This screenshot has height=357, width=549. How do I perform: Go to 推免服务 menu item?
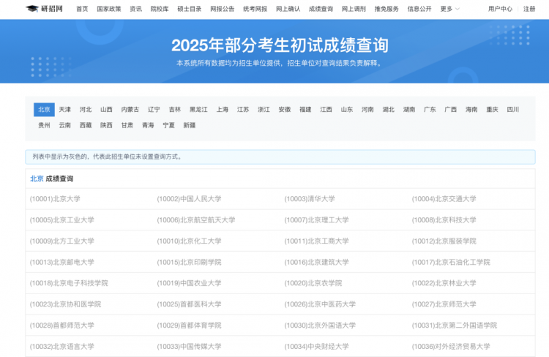[x=387, y=9]
